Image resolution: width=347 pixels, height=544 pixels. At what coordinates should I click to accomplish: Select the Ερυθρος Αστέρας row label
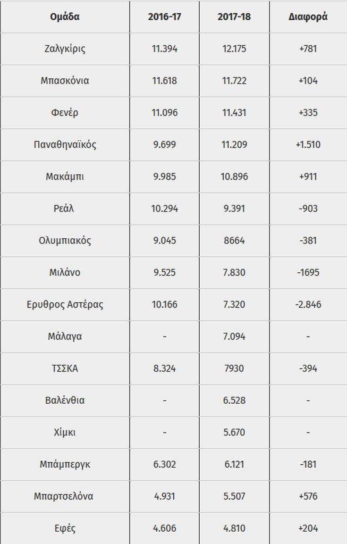coord(65,304)
